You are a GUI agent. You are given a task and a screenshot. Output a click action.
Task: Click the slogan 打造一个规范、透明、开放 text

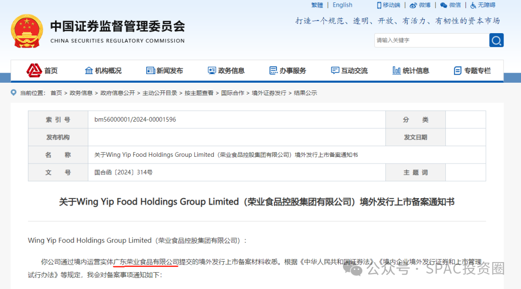click(348, 21)
